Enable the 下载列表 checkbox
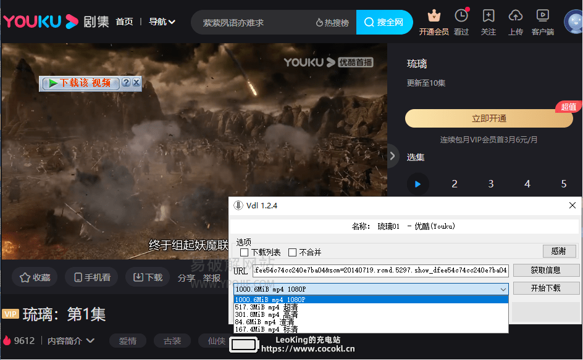This screenshot has height=360, width=583. (245, 252)
